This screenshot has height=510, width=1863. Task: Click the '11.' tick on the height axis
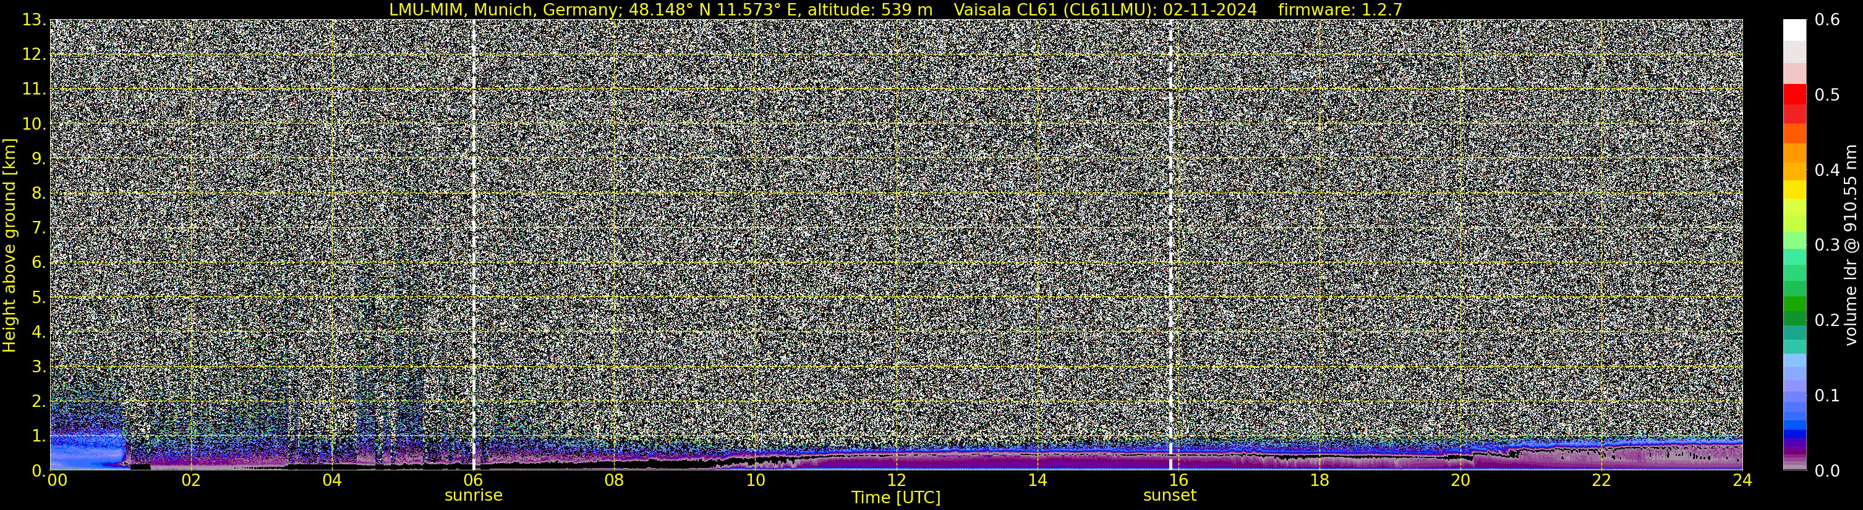(x=33, y=90)
